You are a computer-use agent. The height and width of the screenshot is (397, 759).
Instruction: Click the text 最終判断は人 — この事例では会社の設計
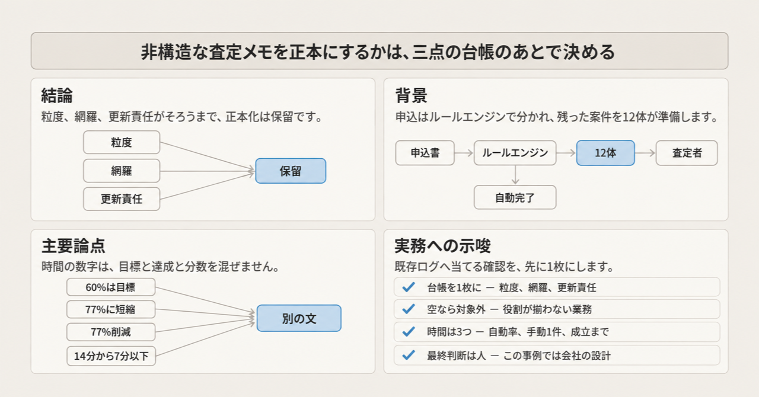[x=519, y=356]
